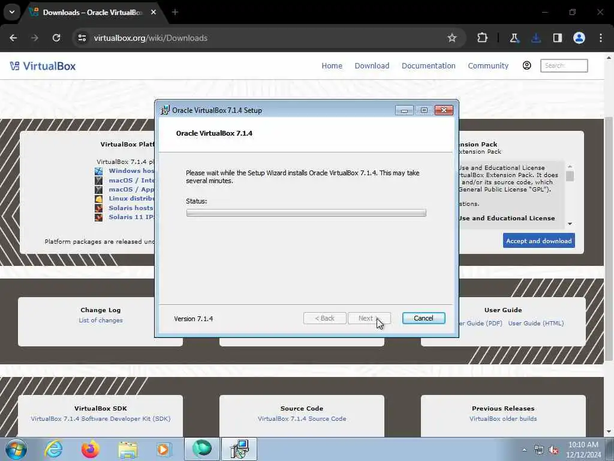Image resolution: width=614 pixels, height=461 pixels.
Task: Click the Solaris hosts link
Action: pyautogui.click(x=131, y=208)
